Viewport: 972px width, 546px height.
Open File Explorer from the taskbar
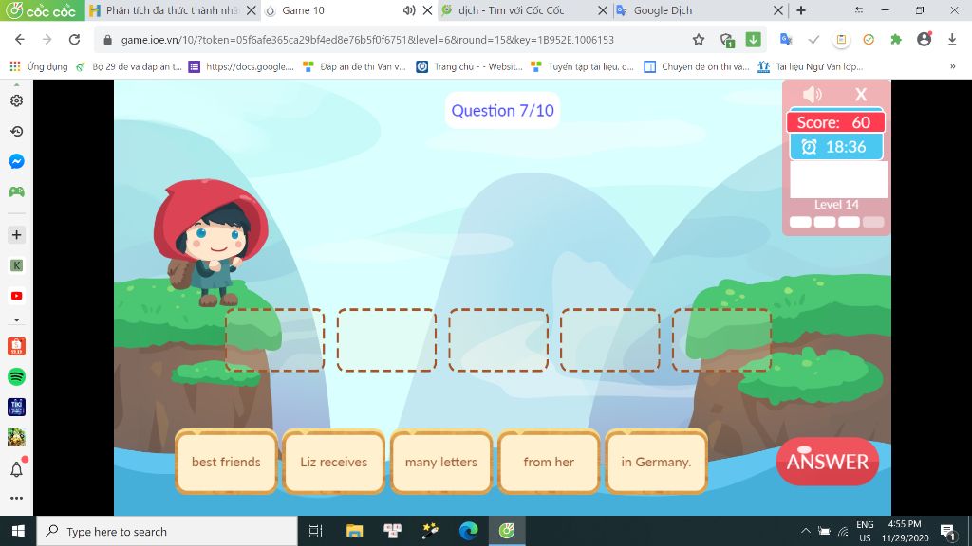(354, 531)
